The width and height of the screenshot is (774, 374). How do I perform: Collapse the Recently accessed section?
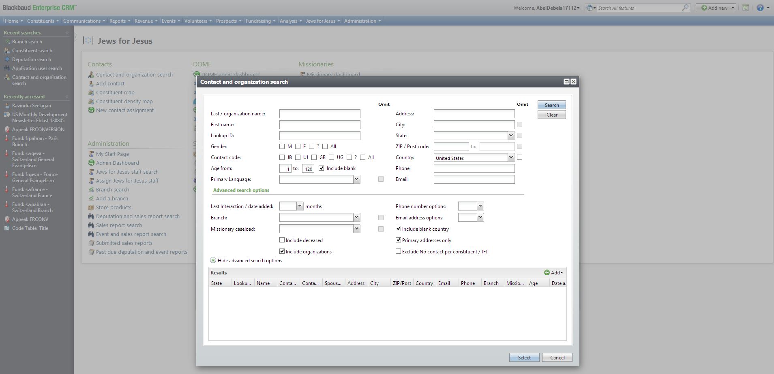point(67,97)
